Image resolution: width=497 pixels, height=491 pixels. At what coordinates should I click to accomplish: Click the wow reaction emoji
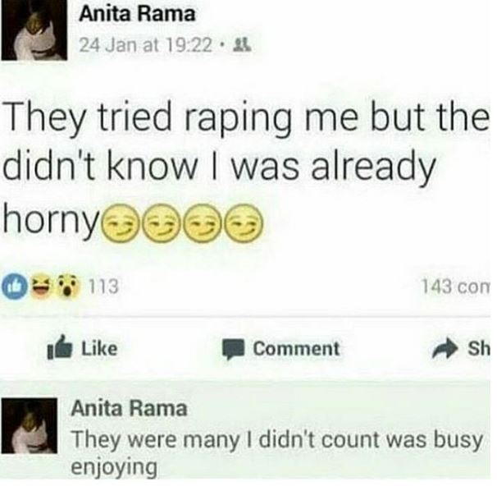pos(68,287)
